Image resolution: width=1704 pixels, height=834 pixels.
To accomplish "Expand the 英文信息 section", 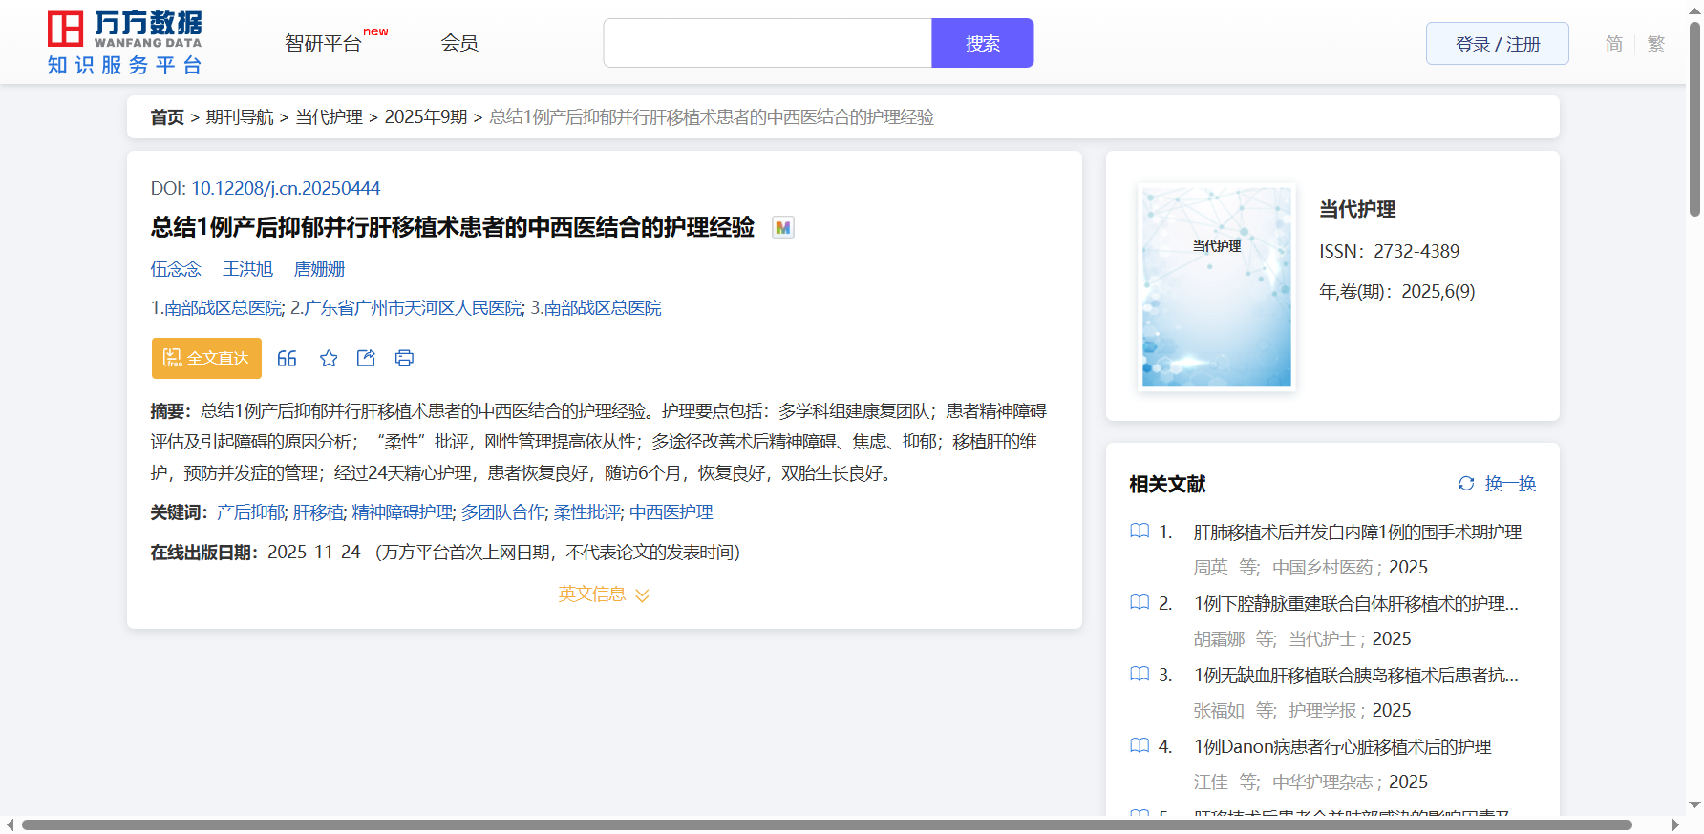I will [604, 594].
